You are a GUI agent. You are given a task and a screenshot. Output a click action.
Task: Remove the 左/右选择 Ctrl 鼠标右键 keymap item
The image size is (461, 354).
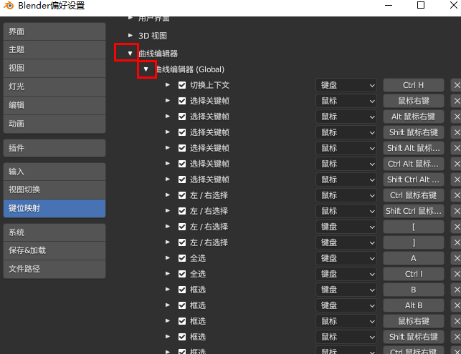457,195
